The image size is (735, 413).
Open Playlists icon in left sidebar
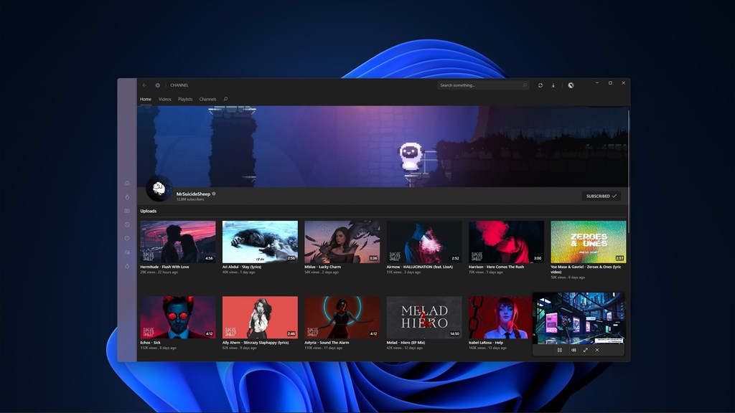[x=127, y=252]
